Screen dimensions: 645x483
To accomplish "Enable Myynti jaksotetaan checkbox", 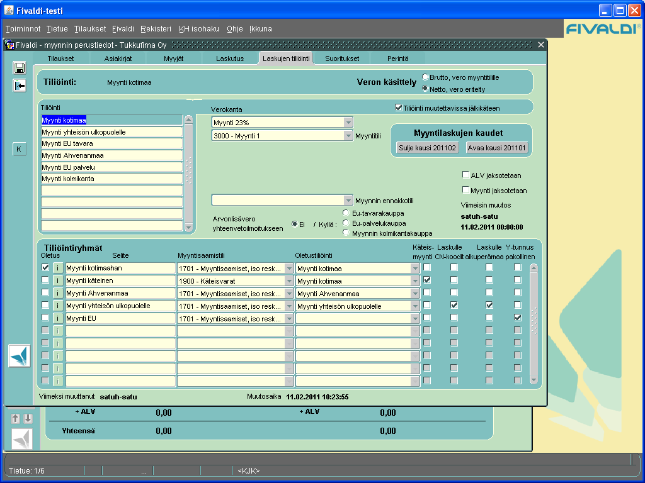I will 465,190.
